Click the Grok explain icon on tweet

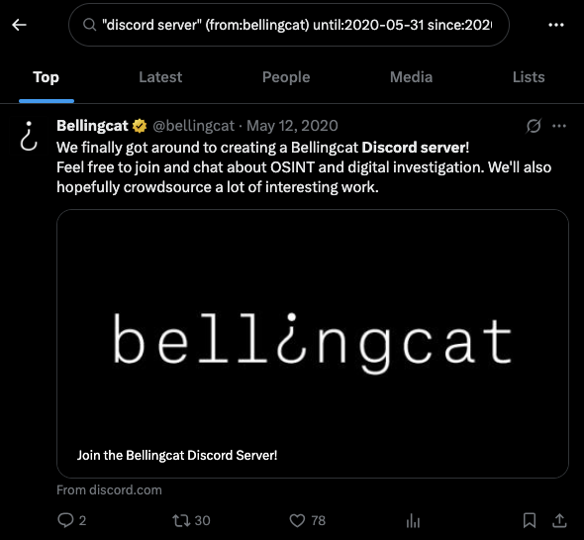tap(534, 126)
